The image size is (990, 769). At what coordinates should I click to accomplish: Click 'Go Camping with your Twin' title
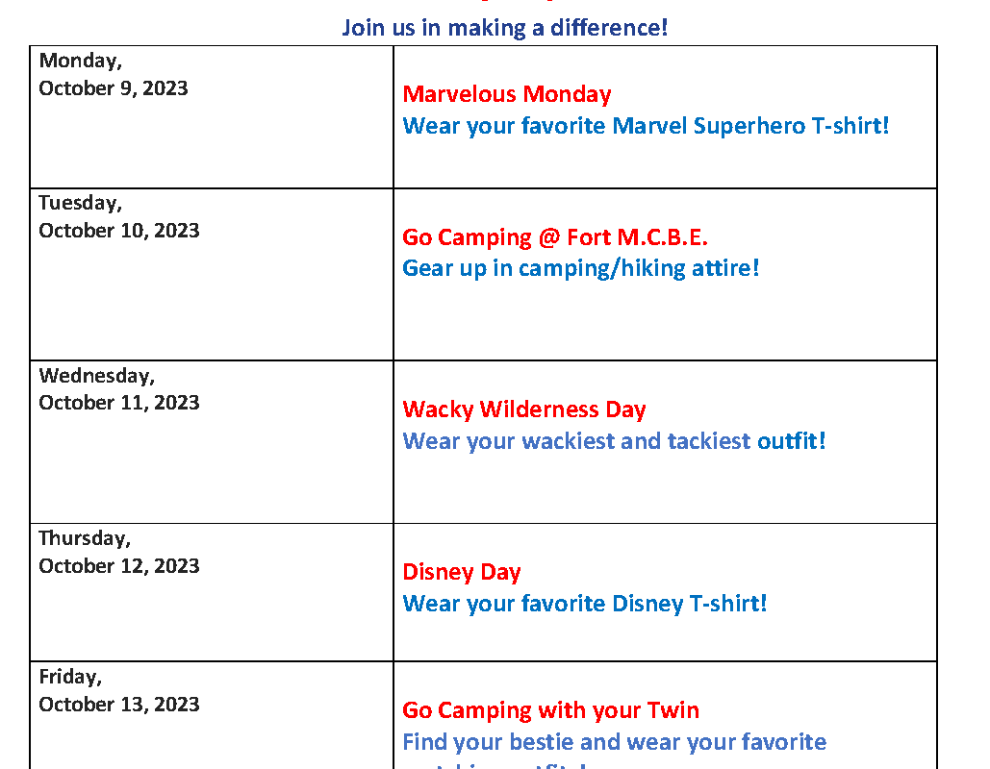551,710
